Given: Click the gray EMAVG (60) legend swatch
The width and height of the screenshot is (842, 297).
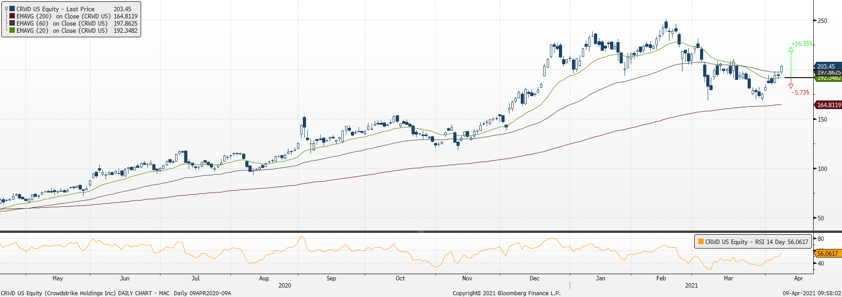Looking at the screenshot, I should tap(13, 23).
